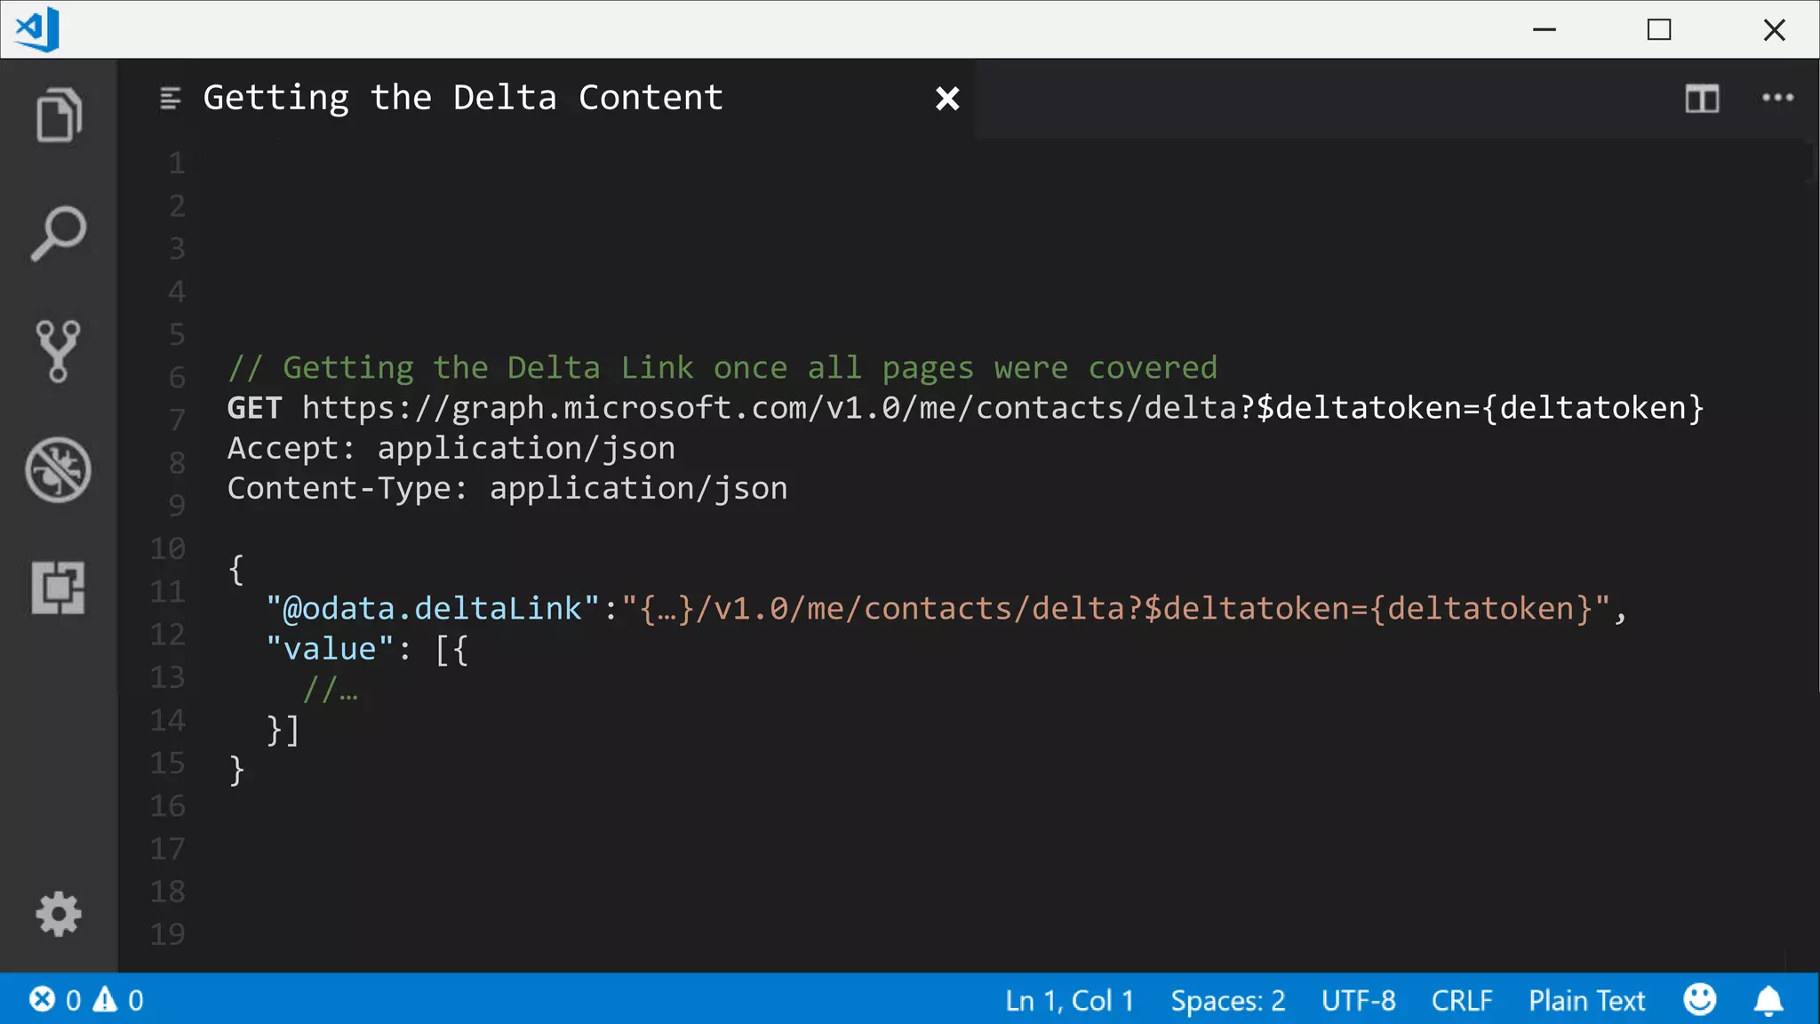Change indentation via Spaces: 2
The height and width of the screenshot is (1024, 1820).
(x=1228, y=1000)
